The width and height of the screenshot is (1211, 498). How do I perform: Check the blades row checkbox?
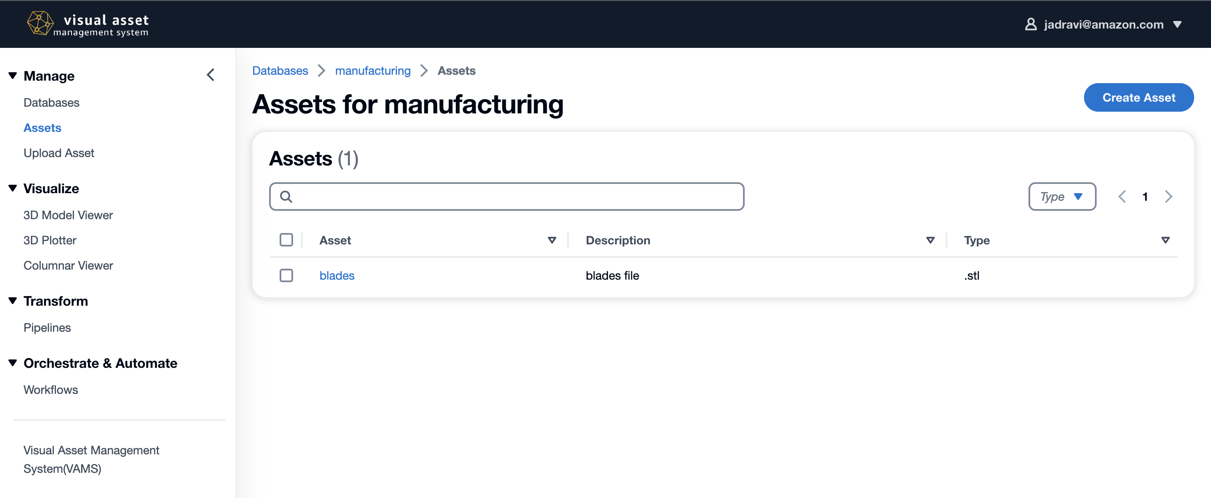[286, 275]
